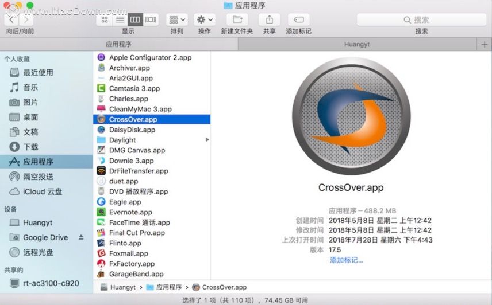Select the Foxmail.app icon

pos(101,253)
